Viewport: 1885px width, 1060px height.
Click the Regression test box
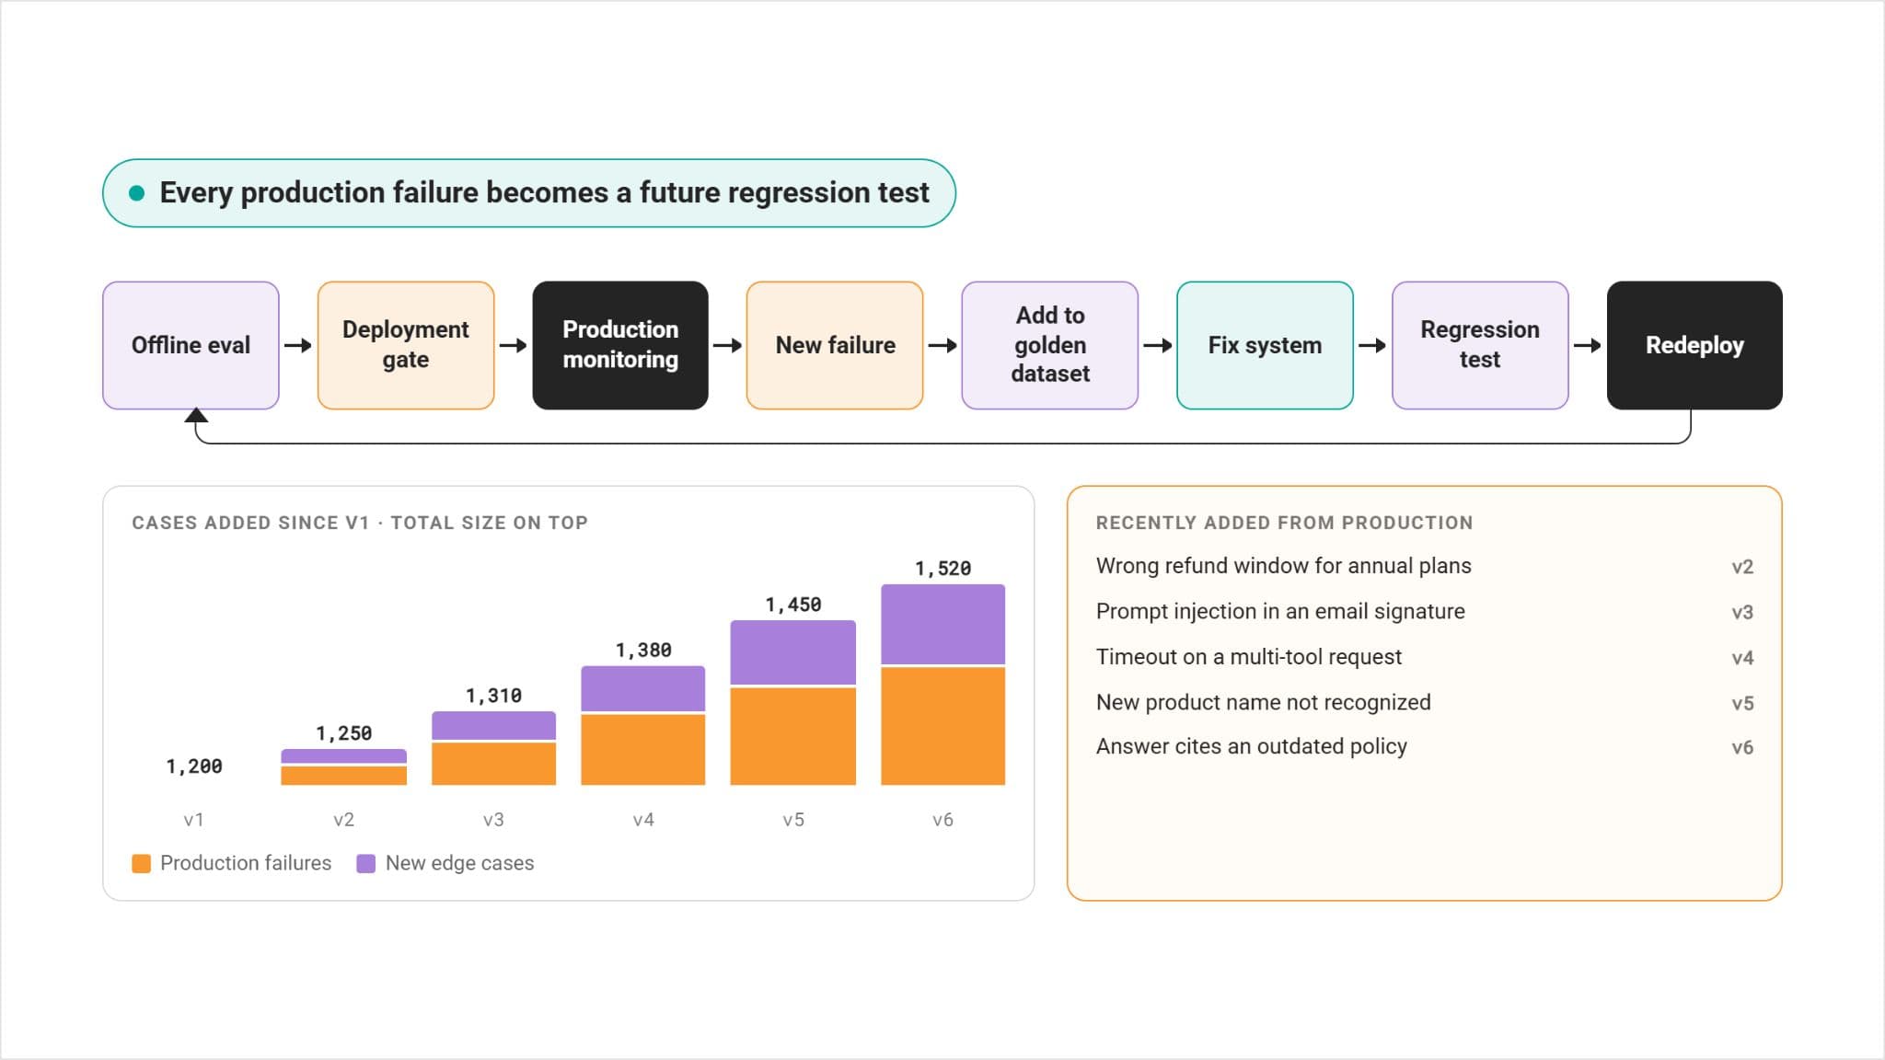(1480, 345)
